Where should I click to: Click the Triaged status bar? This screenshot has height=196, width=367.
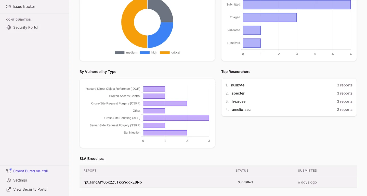tap(270, 17)
